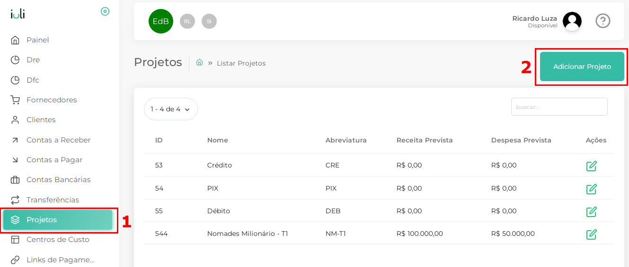Viewport: 629px width, 267px height.
Task: Click the buscar search field
Action: (x=559, y=107)
